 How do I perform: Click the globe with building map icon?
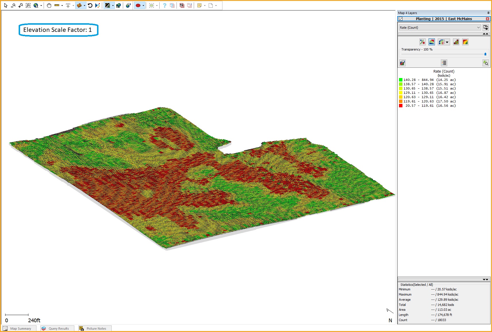pos(118,5)
